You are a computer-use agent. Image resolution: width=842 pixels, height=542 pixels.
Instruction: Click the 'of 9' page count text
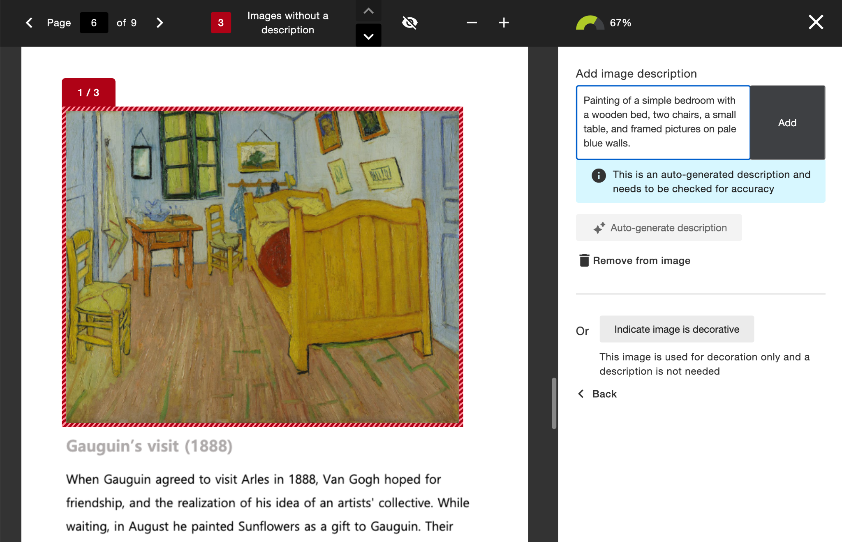coord(126,23)
